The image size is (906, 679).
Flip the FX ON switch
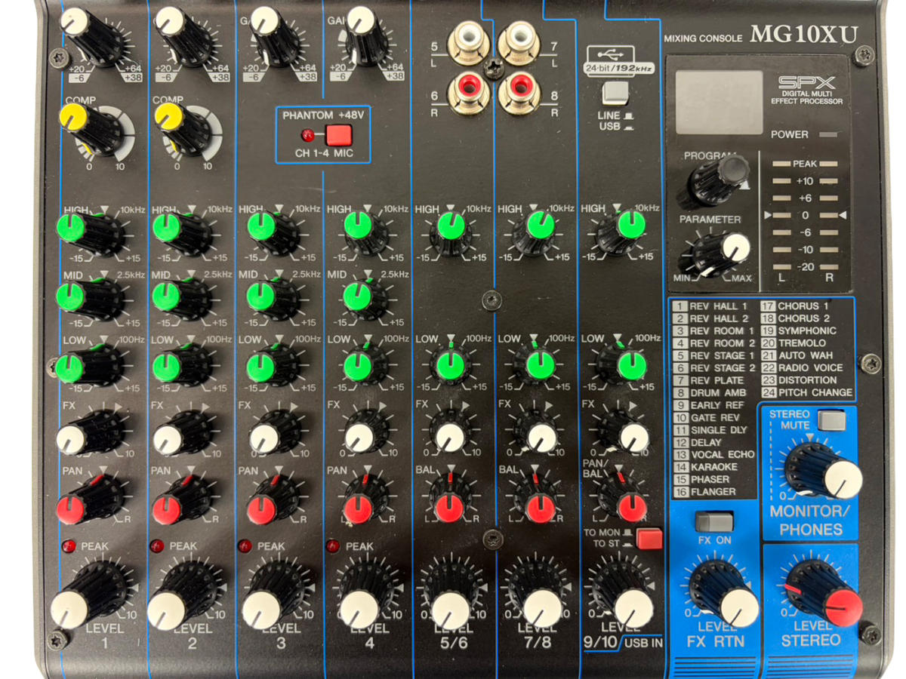(x=714, y=521)
